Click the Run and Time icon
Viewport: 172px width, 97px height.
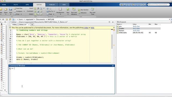click(x=92, y=9)
